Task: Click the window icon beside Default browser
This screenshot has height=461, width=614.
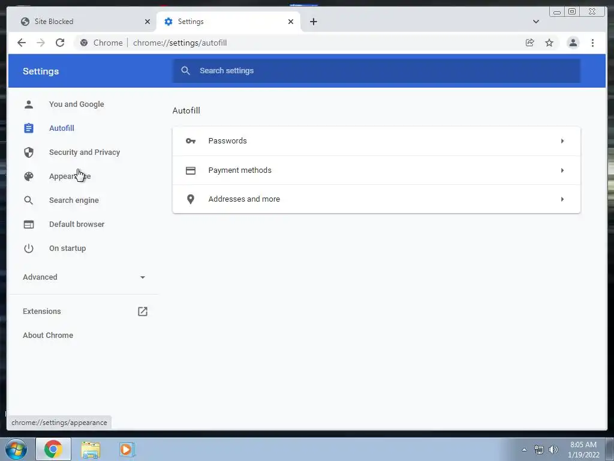Action: click(x=29, y=224)
